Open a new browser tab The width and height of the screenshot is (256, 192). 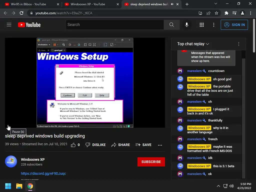point(187,4)
